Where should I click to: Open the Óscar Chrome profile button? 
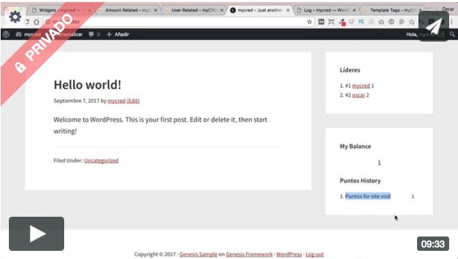tap(448, 9)
